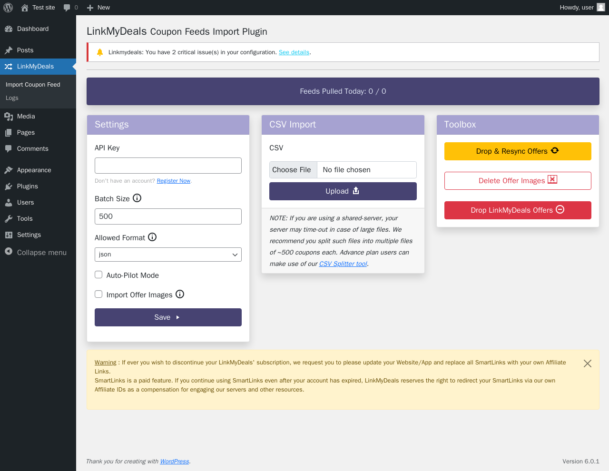Click the See details link
609x471 pixels.
294,52
